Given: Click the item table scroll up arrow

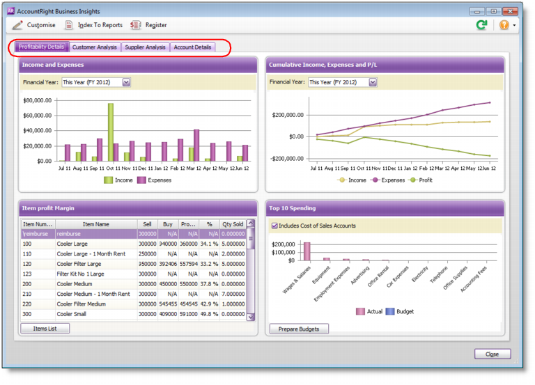Looking at the screenshot, I should 251,223.
